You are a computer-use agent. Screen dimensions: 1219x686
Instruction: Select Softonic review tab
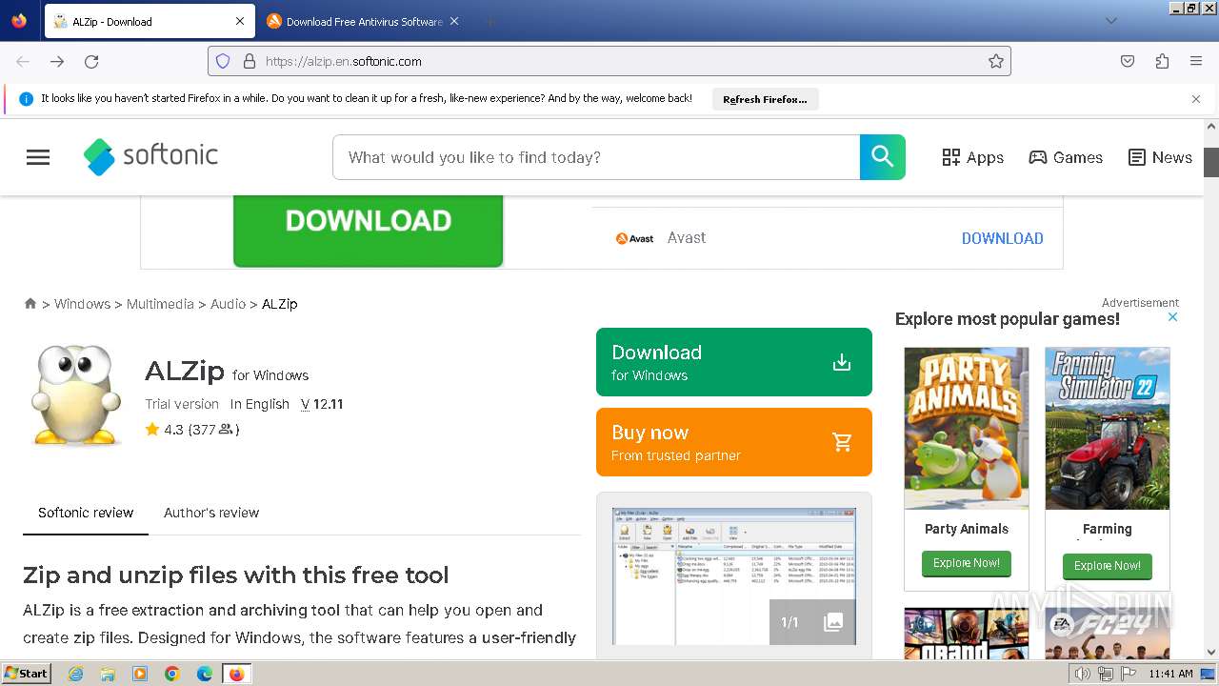pos(86,513)
